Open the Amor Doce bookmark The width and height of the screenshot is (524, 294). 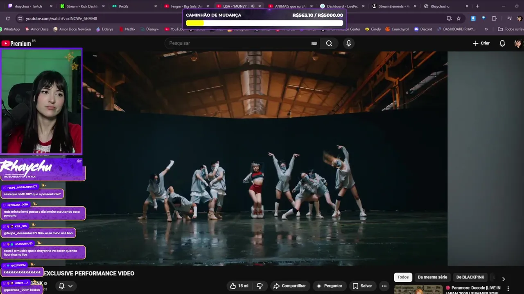coord(37,29)
